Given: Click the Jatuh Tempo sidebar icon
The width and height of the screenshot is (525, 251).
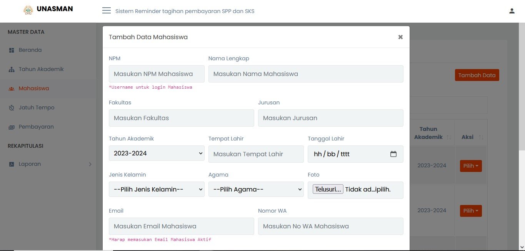Looking at the screenshot, I should tap(12, 108).
